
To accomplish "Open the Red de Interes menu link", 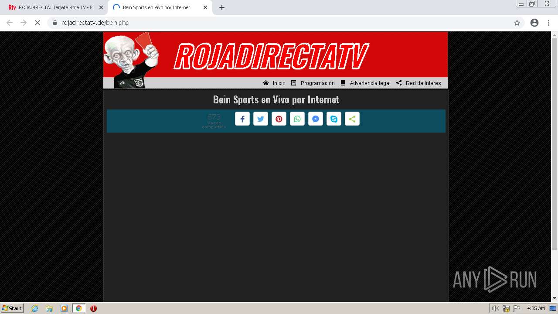I will pyautogui.click(x=419, y=83).
